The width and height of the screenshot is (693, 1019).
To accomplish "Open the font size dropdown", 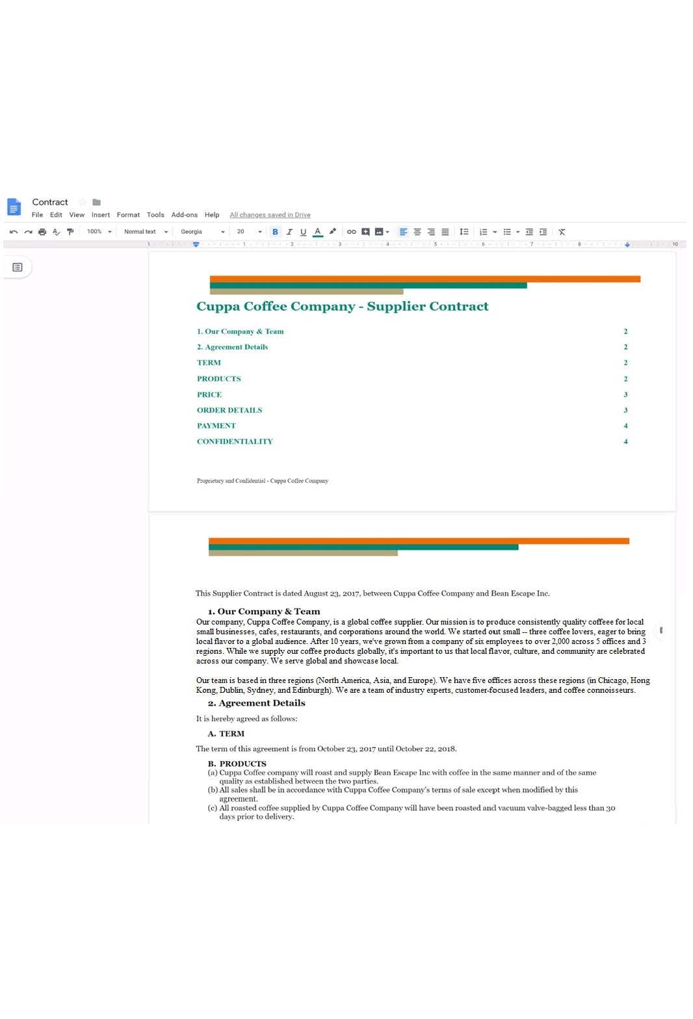I will [x=249, y=232].
